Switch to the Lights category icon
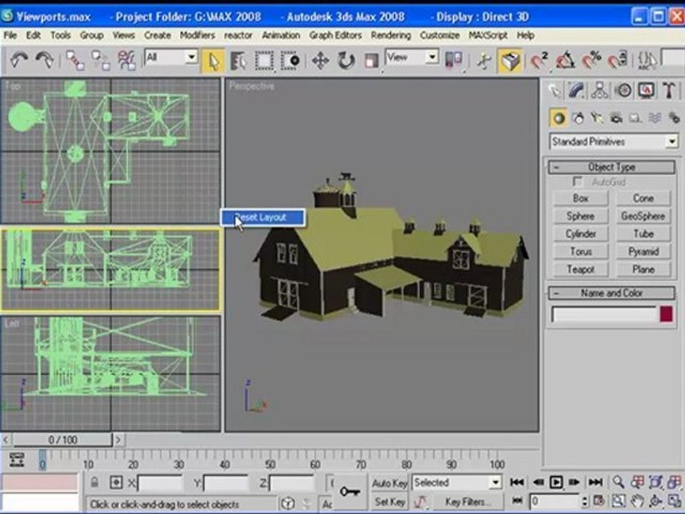 [596, 118]
